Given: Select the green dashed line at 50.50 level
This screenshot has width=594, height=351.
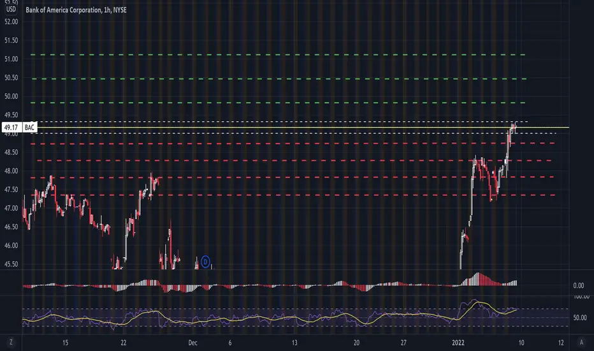Looking at the screenshot, I should point(279,78).
